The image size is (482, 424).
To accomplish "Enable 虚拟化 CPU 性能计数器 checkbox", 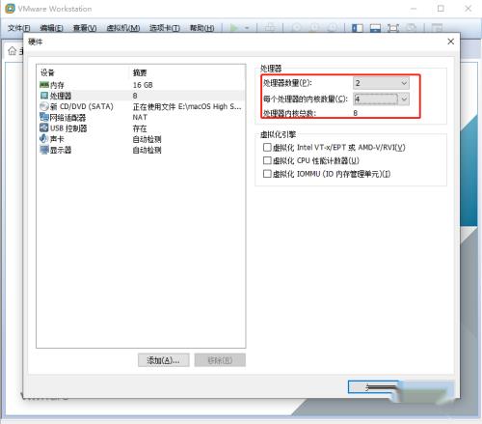I will tap(267, 160).
